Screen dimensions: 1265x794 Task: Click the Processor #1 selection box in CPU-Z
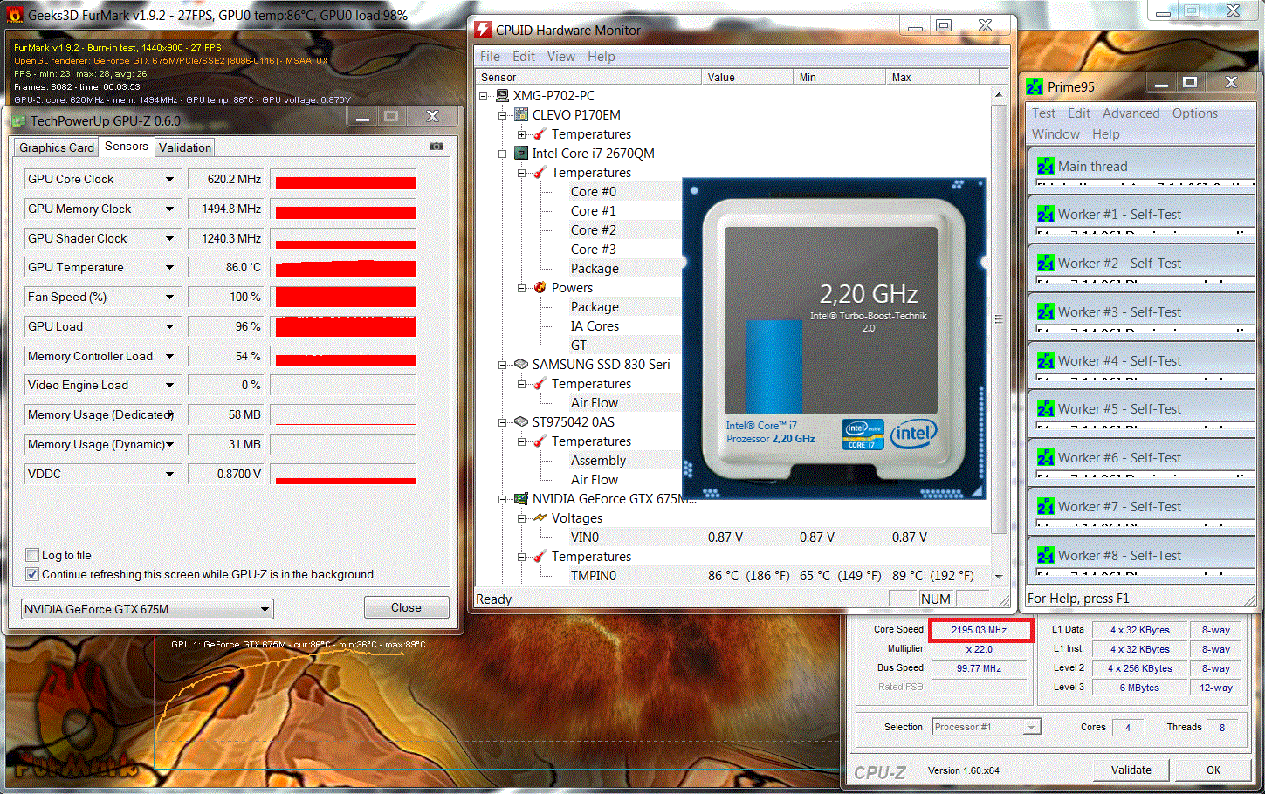tap(987, 727)
